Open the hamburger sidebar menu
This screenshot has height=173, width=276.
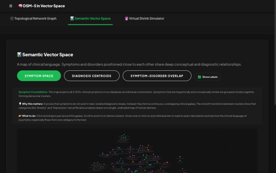pyautogui.click(x=11, y=6)
